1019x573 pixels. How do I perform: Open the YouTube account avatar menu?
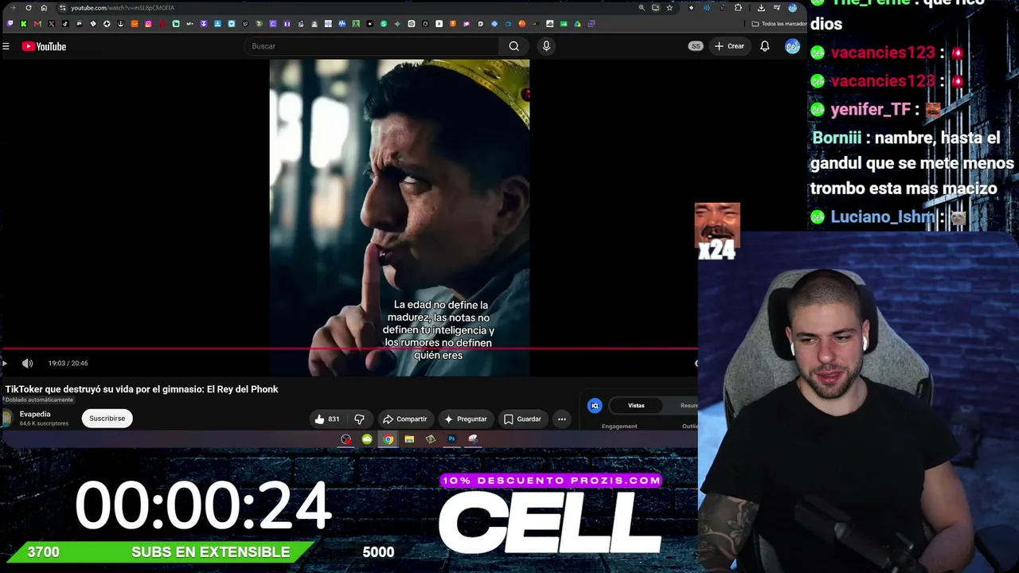(x=792, y=46)
